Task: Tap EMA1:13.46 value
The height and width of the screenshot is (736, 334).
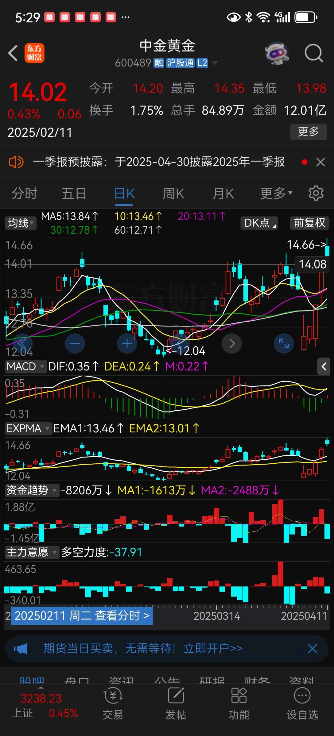Action: click(x=89, y=428)
